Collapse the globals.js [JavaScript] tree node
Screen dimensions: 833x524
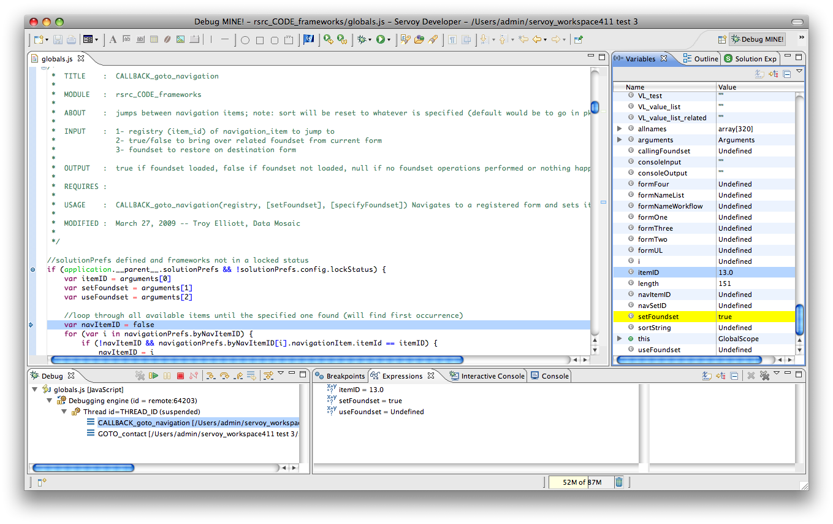click(x=35, y=390)
